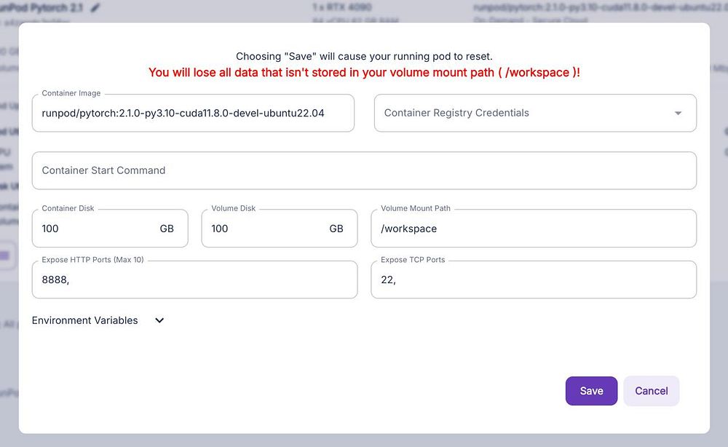Click the Container Registry Credentials dropdown arrow
This screenshot has width=728, height=447.
[x=678, y=114]
